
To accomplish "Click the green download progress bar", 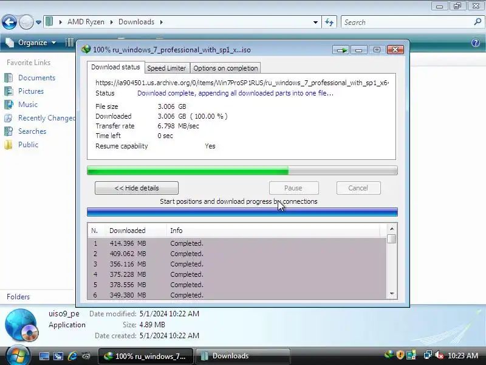I will (x=242, y=170).
